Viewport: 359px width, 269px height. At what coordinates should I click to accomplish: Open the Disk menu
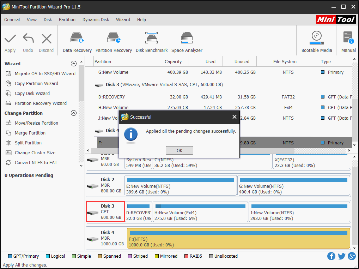pos(48,19)
